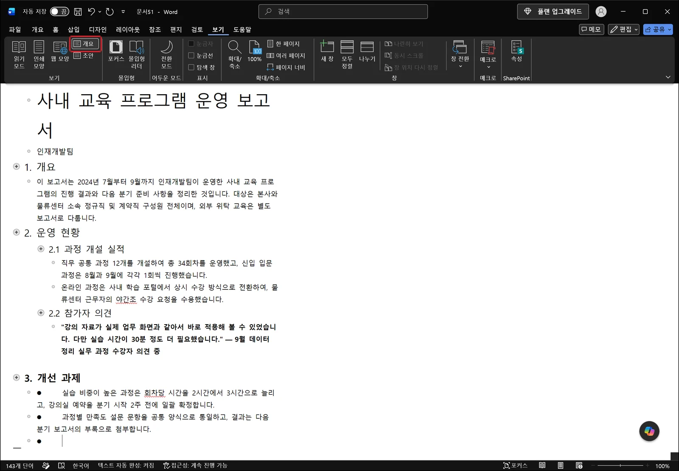Fit to Page Width (페이지 너비)
The height and width of the screenshot is (471, 679).
pos(286,67)
